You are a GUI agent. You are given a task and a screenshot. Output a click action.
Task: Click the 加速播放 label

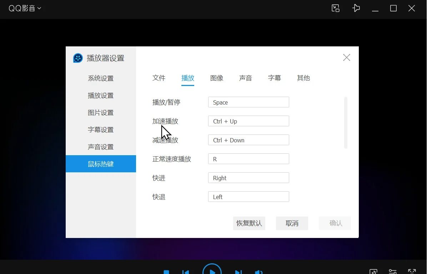[x=165, y=121]
